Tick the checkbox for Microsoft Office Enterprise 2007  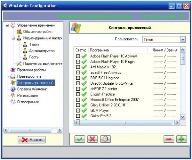pos(78,99)
